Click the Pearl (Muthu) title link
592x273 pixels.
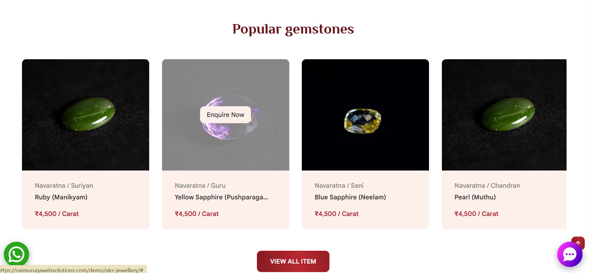(x=475, y=197)
